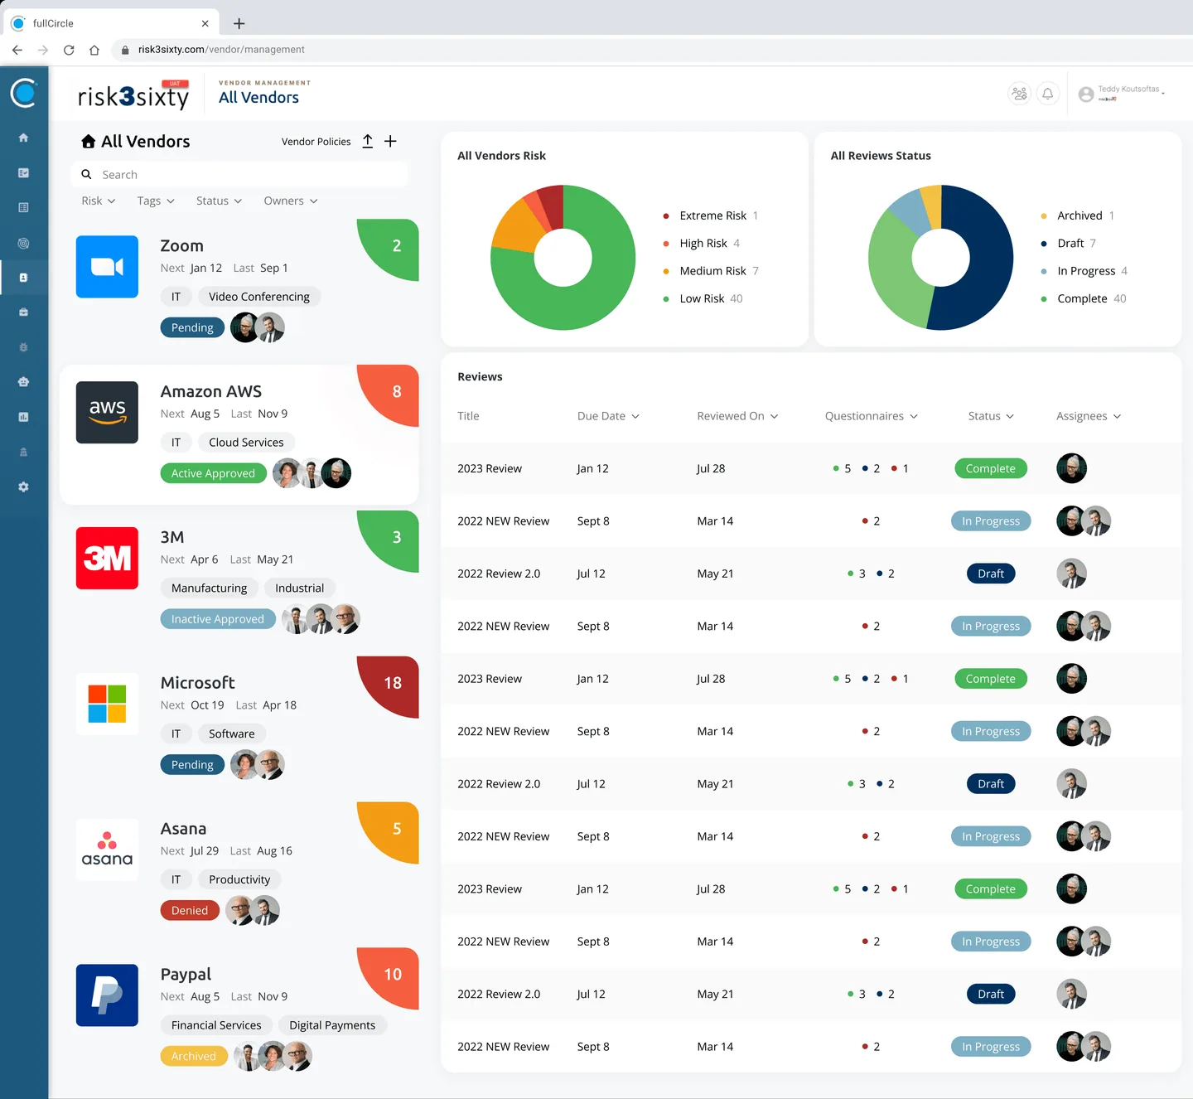Image resolution: width=1193 pixels, height=1099 pixels.
Task: Open the bar chart report icon in the sidebar
Action: point(23,417)
